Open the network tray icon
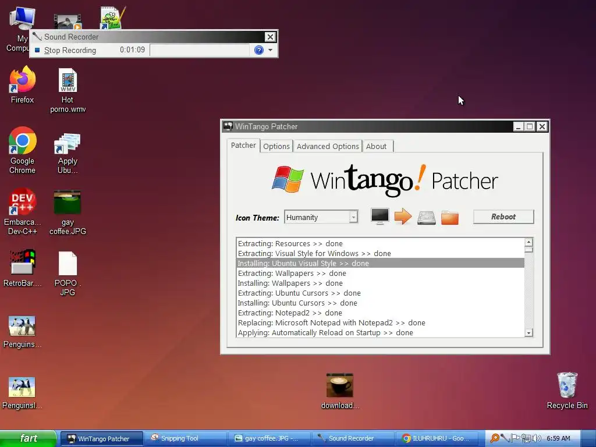 coord(526,438)
